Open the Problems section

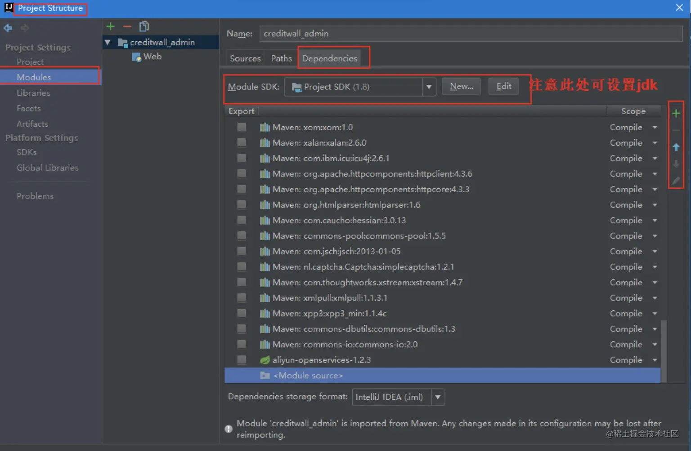pyautogui.click(x=35, y=196)
